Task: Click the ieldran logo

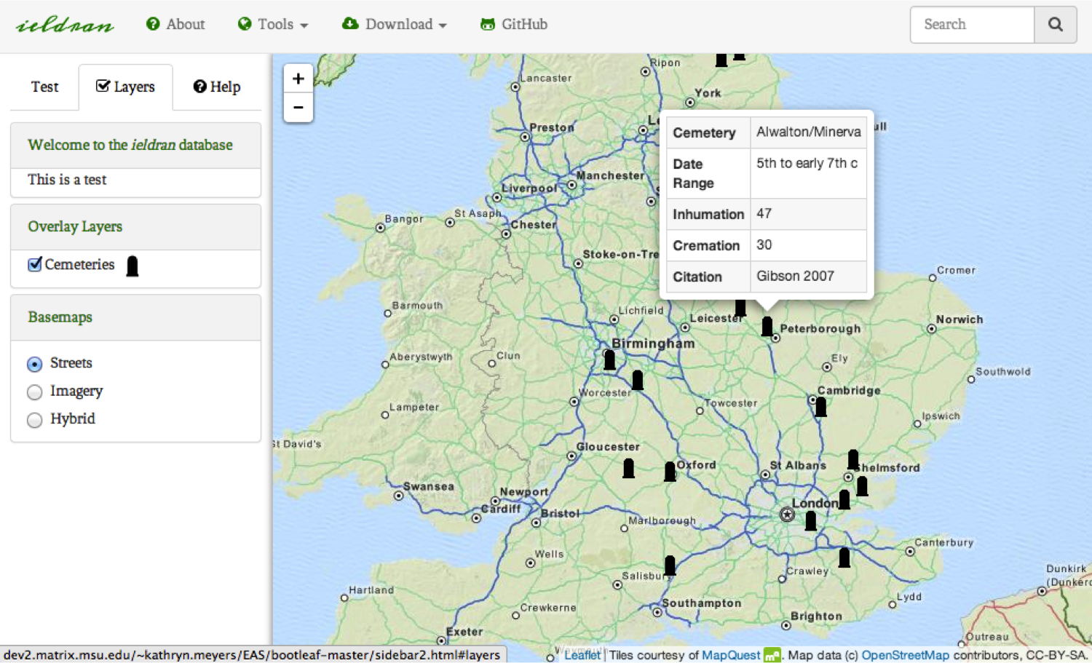Action: click(65, 25)
